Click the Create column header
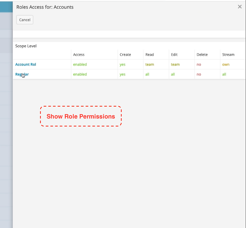 [x=126, y=55]
